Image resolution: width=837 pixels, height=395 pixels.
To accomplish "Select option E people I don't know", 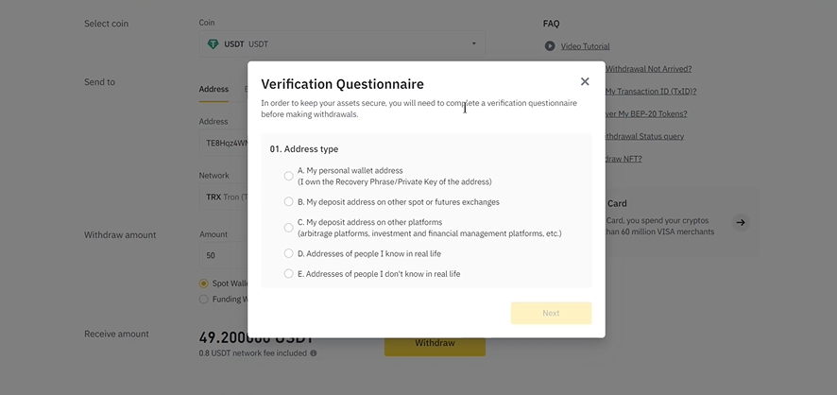I will pos(288,273).
